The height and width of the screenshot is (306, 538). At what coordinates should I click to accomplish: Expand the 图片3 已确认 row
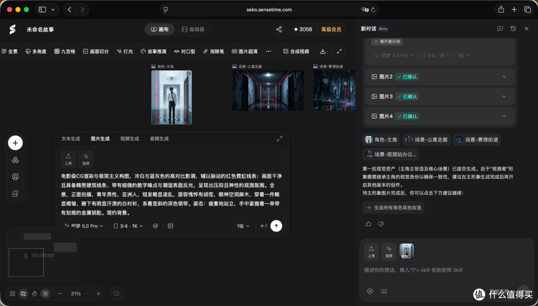point(440,97)
